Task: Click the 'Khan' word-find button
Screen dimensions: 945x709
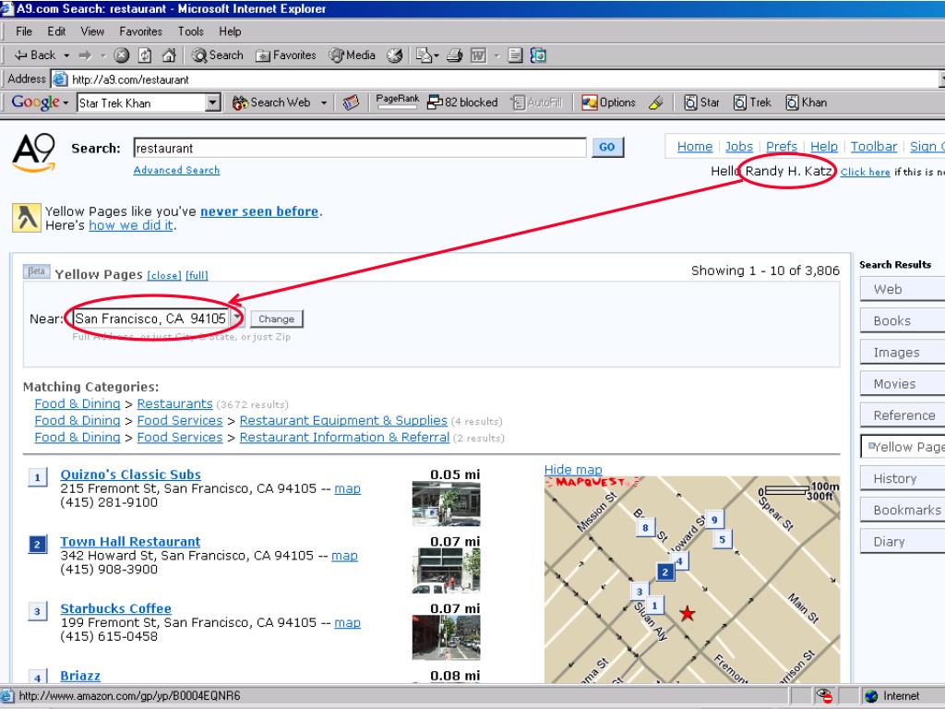Action: click(806, 102)
